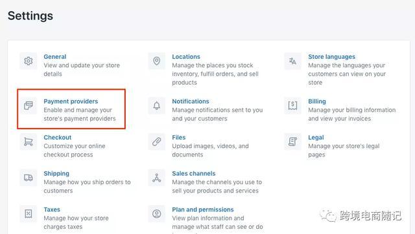
Task: Open the Sales channels settings link
Action: tap(194, 174)
